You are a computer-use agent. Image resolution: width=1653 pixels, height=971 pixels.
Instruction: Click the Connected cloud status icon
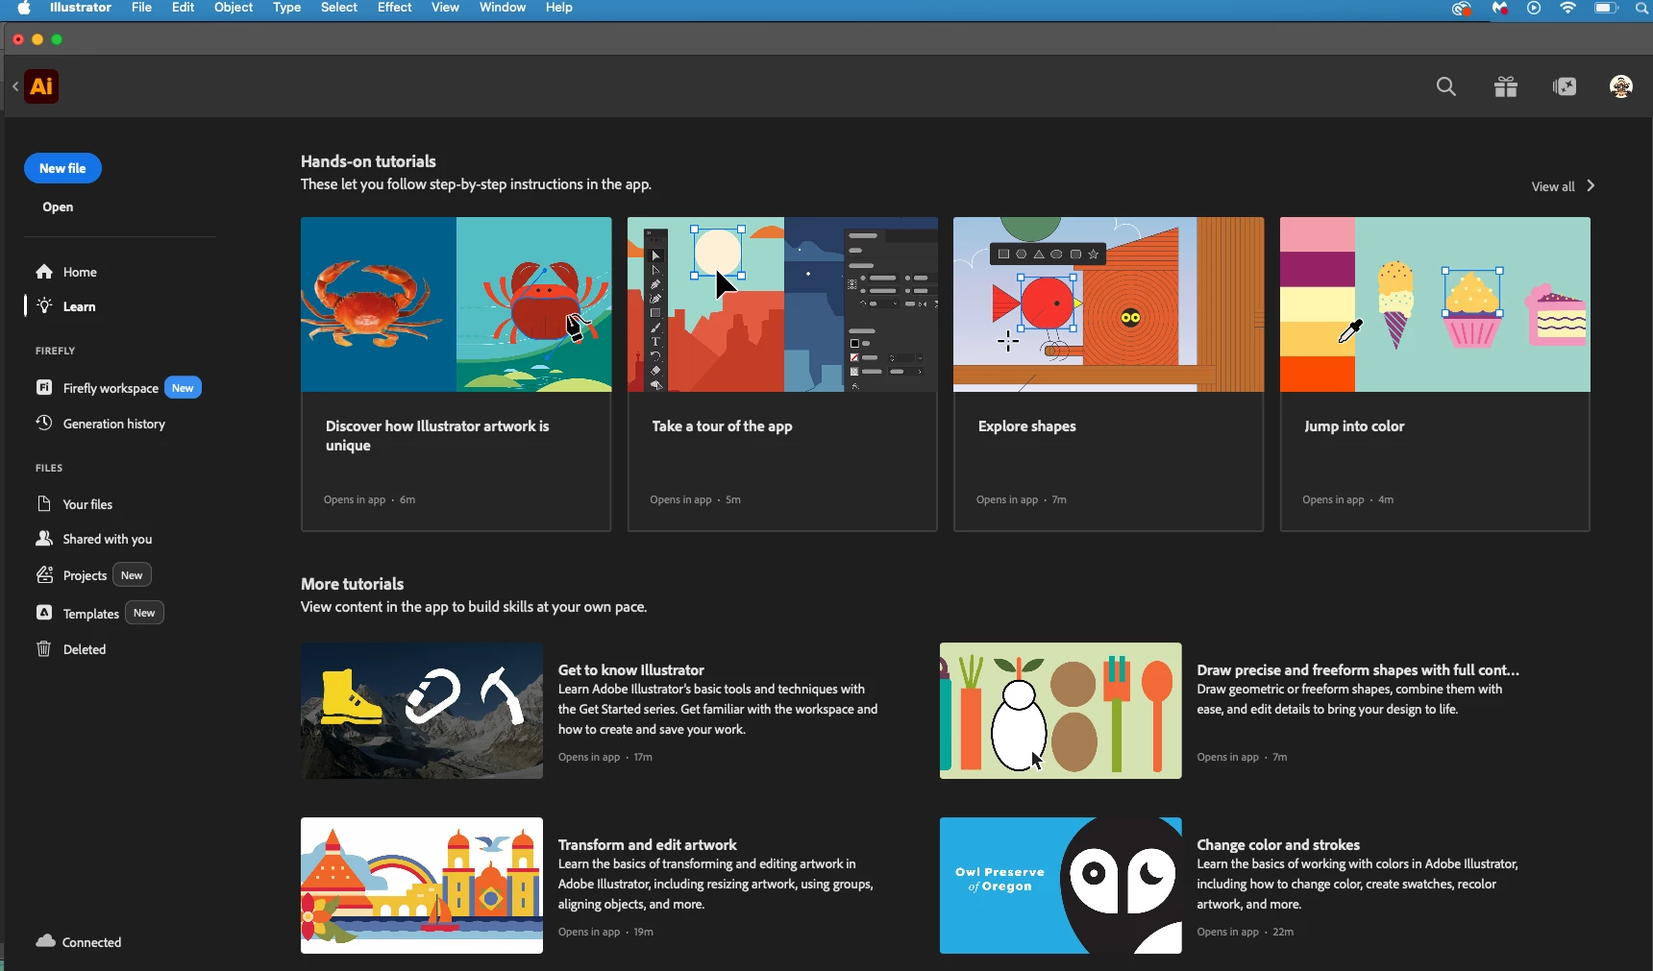coord(45,941)
